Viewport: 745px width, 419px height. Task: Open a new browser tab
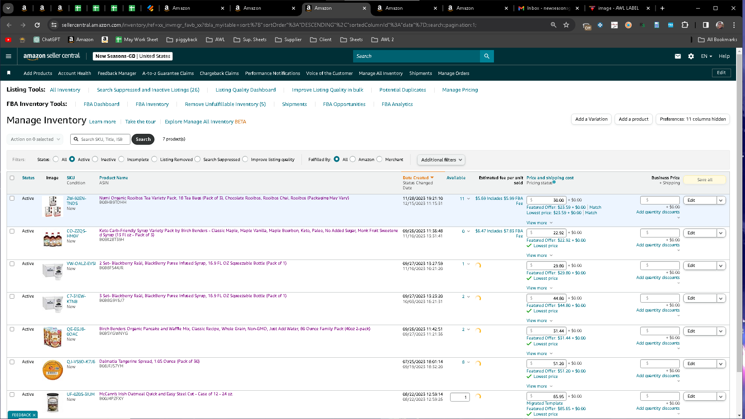[x=662, y=8]
